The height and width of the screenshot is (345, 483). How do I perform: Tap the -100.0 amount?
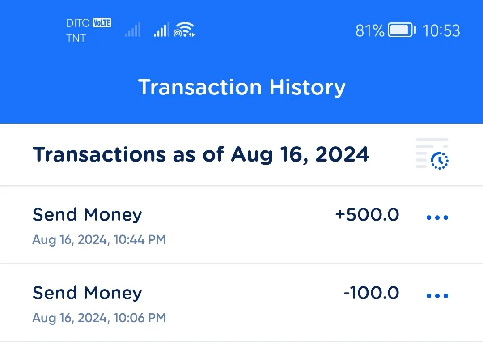coord(371,293)
